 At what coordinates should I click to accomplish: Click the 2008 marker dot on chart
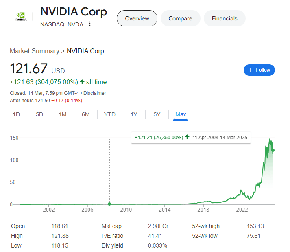(x=109, y=204)
